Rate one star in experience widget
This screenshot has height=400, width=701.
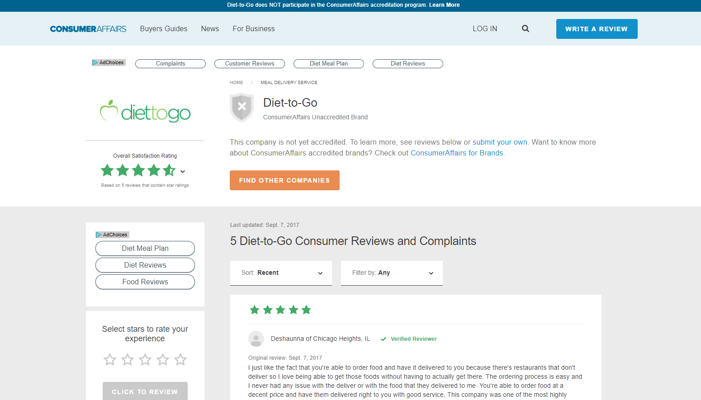point(110,360)
